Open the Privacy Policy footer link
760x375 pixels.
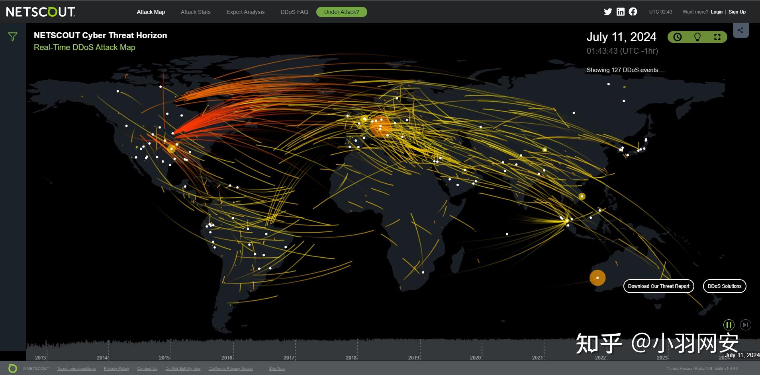(116, 369)
